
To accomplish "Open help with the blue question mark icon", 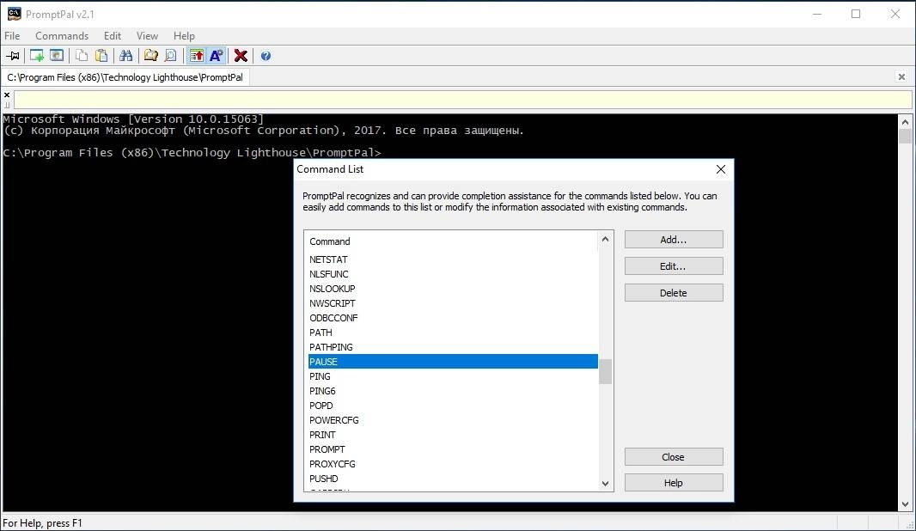I will point(266,56).
